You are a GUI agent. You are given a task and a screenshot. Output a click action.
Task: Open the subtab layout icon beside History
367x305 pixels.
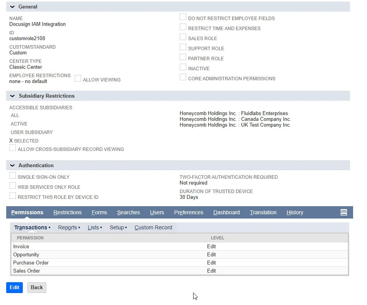click(x=343, y=212)
